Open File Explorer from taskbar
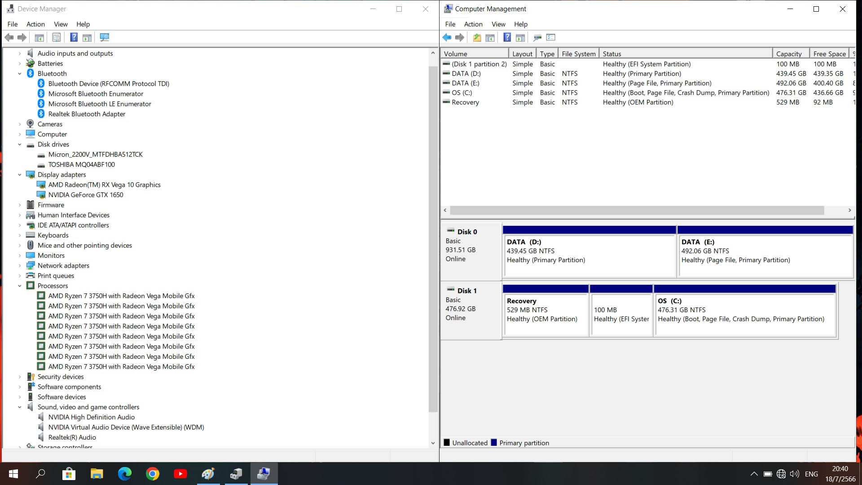 [x=97, y=474]
